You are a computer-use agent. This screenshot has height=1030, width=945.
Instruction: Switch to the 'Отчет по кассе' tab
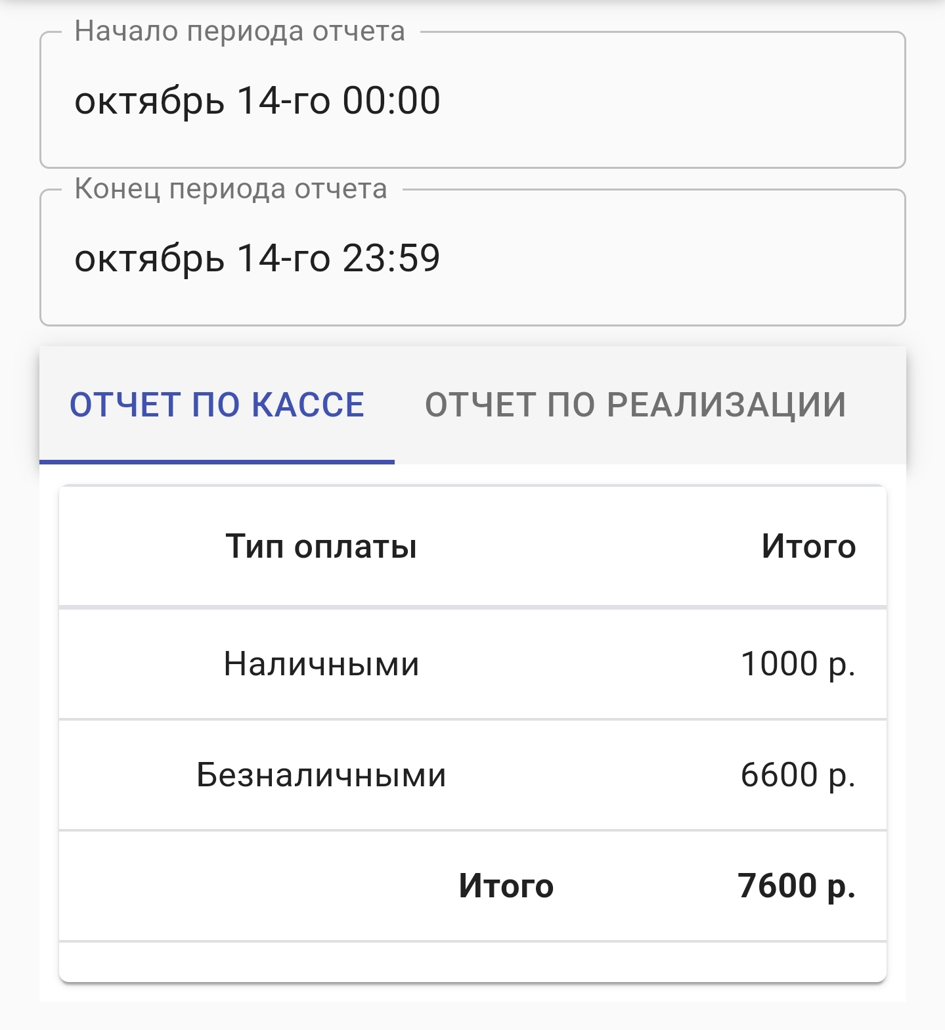coord(217,405)
